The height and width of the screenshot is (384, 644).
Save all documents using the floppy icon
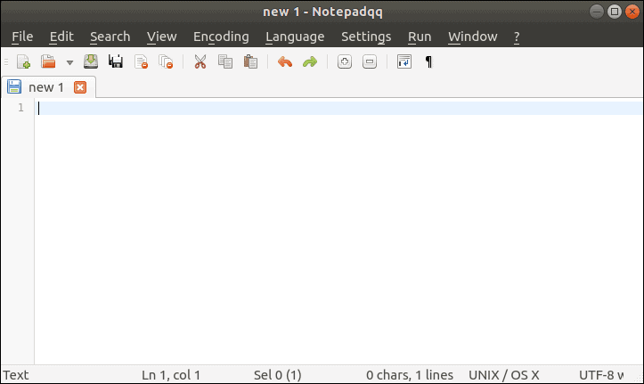[116, 61]
